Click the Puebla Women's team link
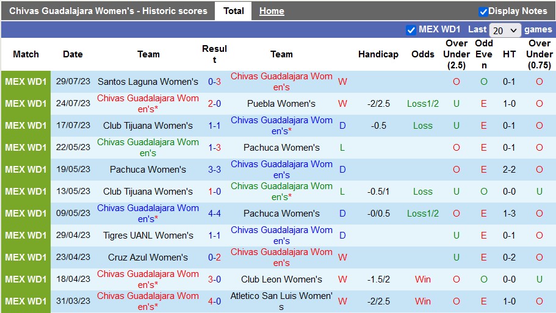 click(x=281, y=104)
